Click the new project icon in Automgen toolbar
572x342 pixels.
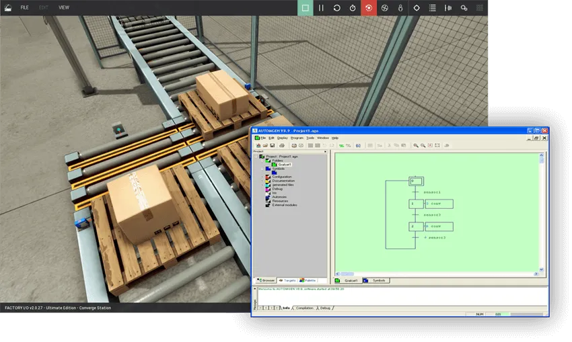click(x=258, y=145)
